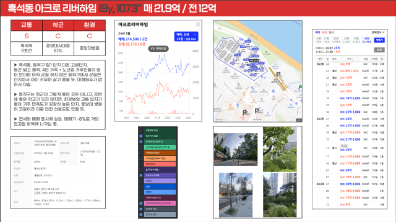Close the 아크로리버하임 chart popup

[198, 24]
